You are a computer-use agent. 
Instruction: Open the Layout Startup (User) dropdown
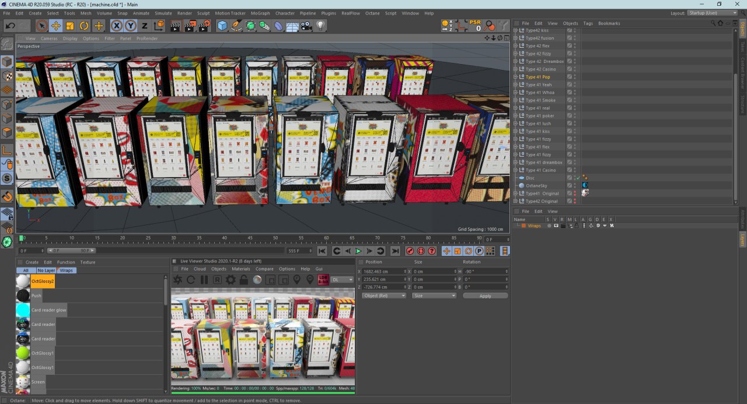coord(711,13)
